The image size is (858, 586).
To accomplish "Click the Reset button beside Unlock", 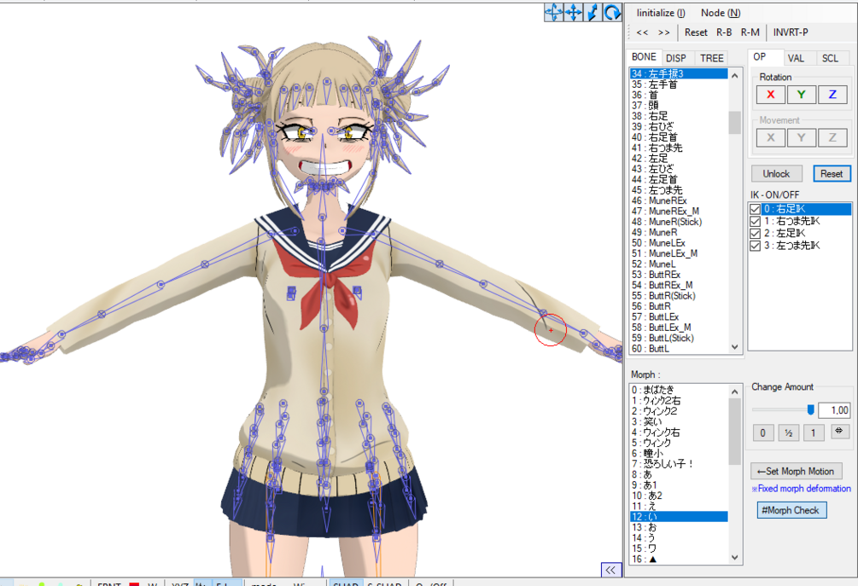I will (832, 174).
